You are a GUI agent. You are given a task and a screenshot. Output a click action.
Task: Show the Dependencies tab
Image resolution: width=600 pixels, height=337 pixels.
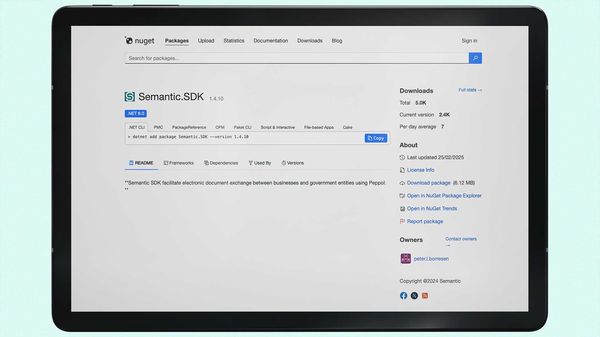221,163
